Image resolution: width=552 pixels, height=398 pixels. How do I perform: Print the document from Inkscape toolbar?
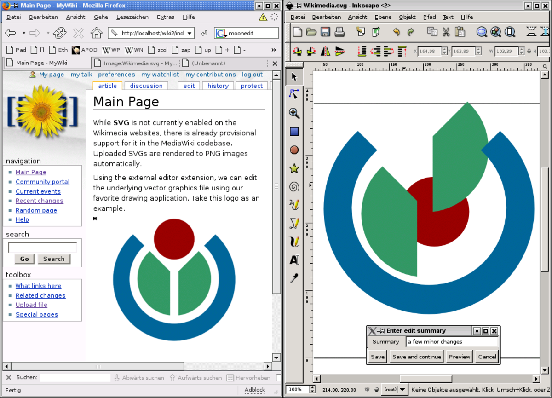point(339,32)
